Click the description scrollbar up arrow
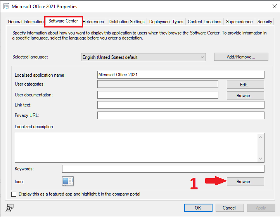 click(x=261, y=137)
